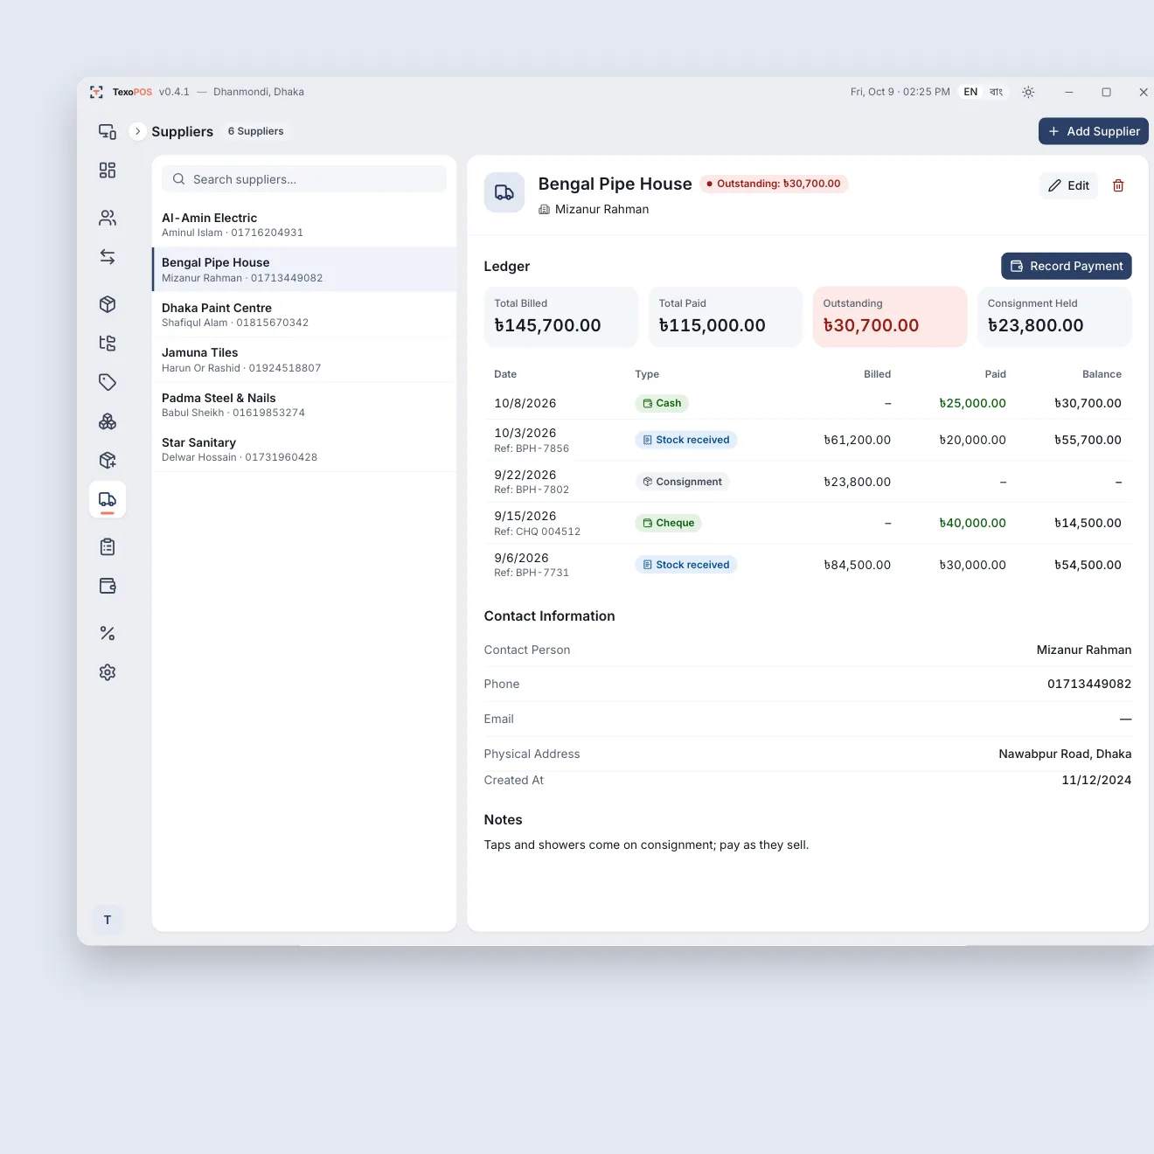Click the phone number 01713449082 in Contact Information

[1089, 684]
